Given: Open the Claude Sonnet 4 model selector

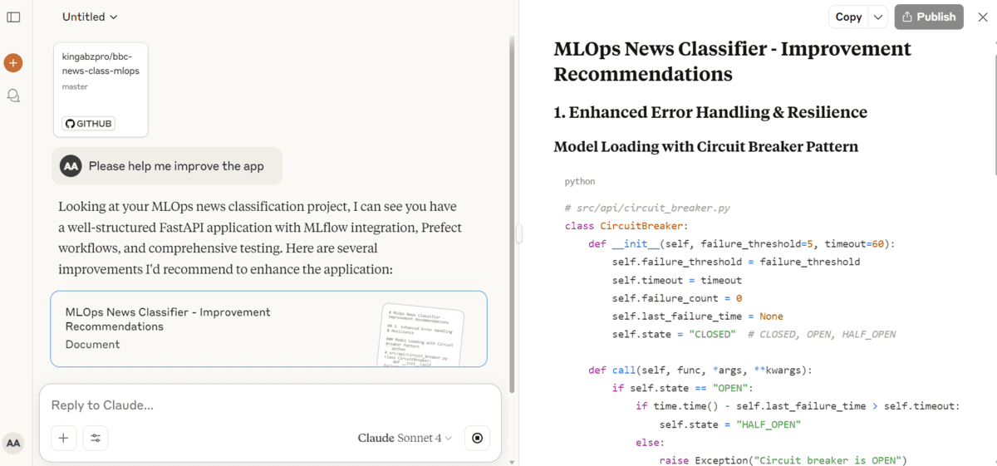Looking at the screenshot, I should (x=405, y=438).
